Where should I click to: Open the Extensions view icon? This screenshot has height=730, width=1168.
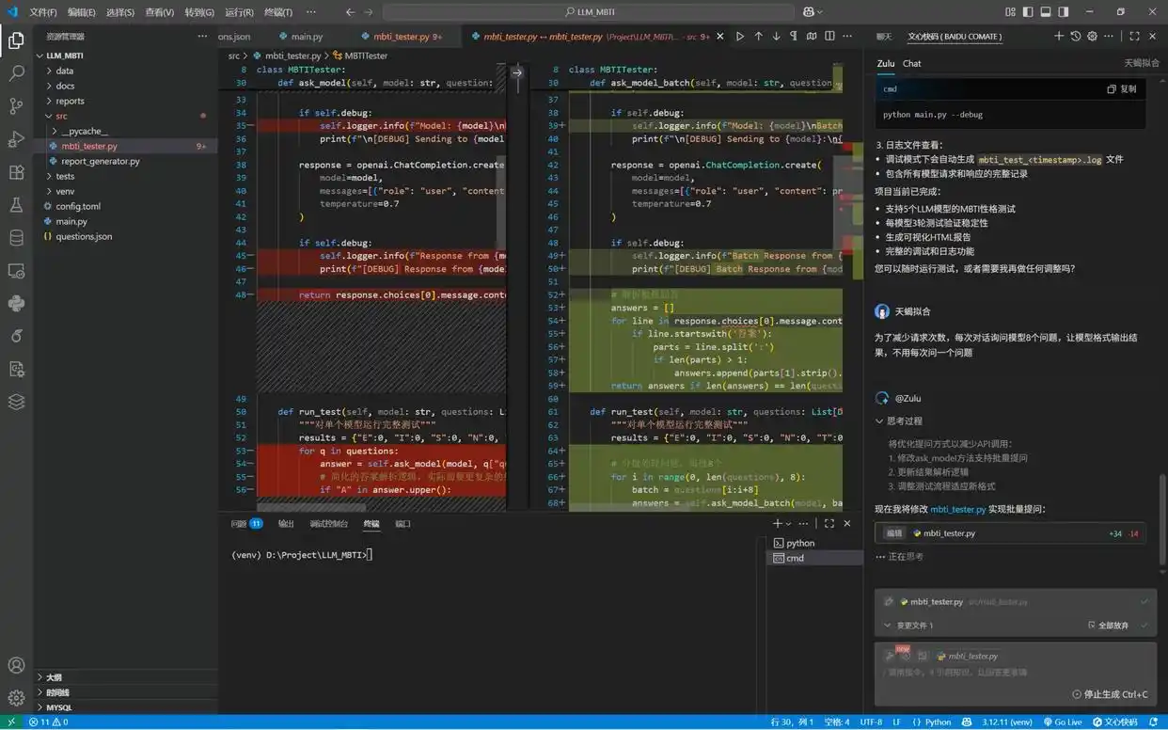coord(16,172)
